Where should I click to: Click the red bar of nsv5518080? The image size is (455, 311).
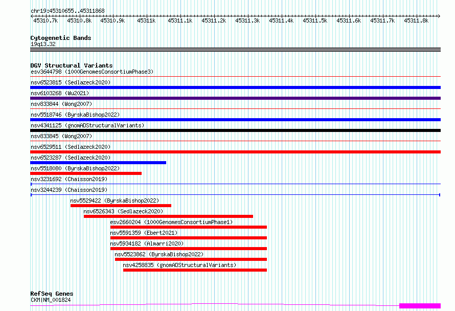tap(86, 173)
